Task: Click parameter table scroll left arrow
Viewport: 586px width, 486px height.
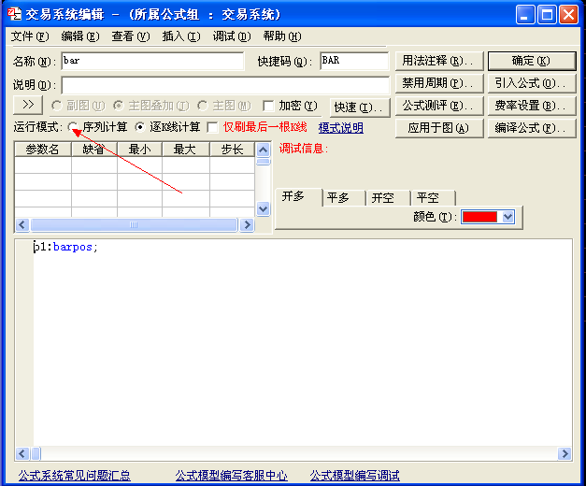Action: [22, 224]
